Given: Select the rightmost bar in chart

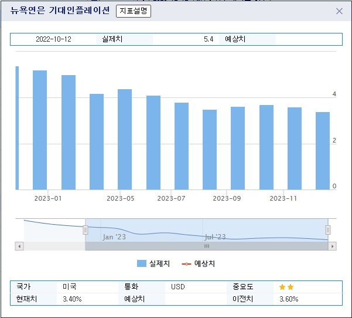Looking at the screenshot, I should tap(323, 151).
